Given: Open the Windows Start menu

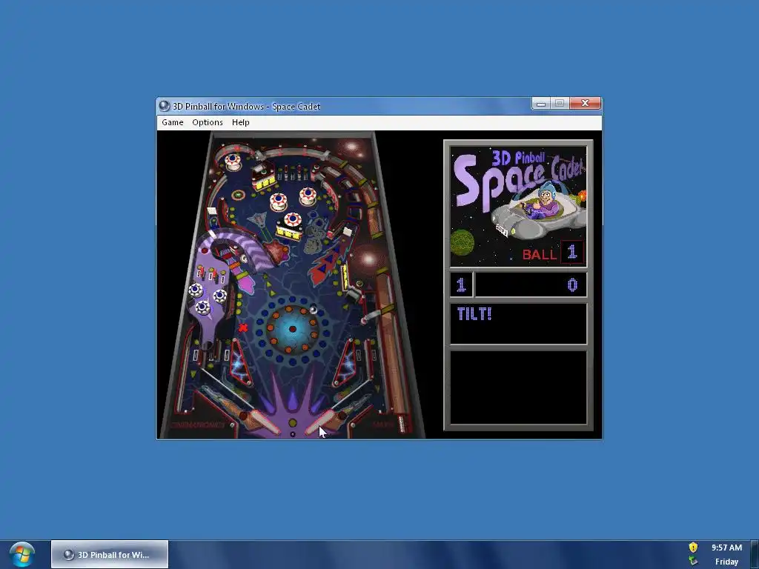Looking at the screenshot, I should point(21,554).
